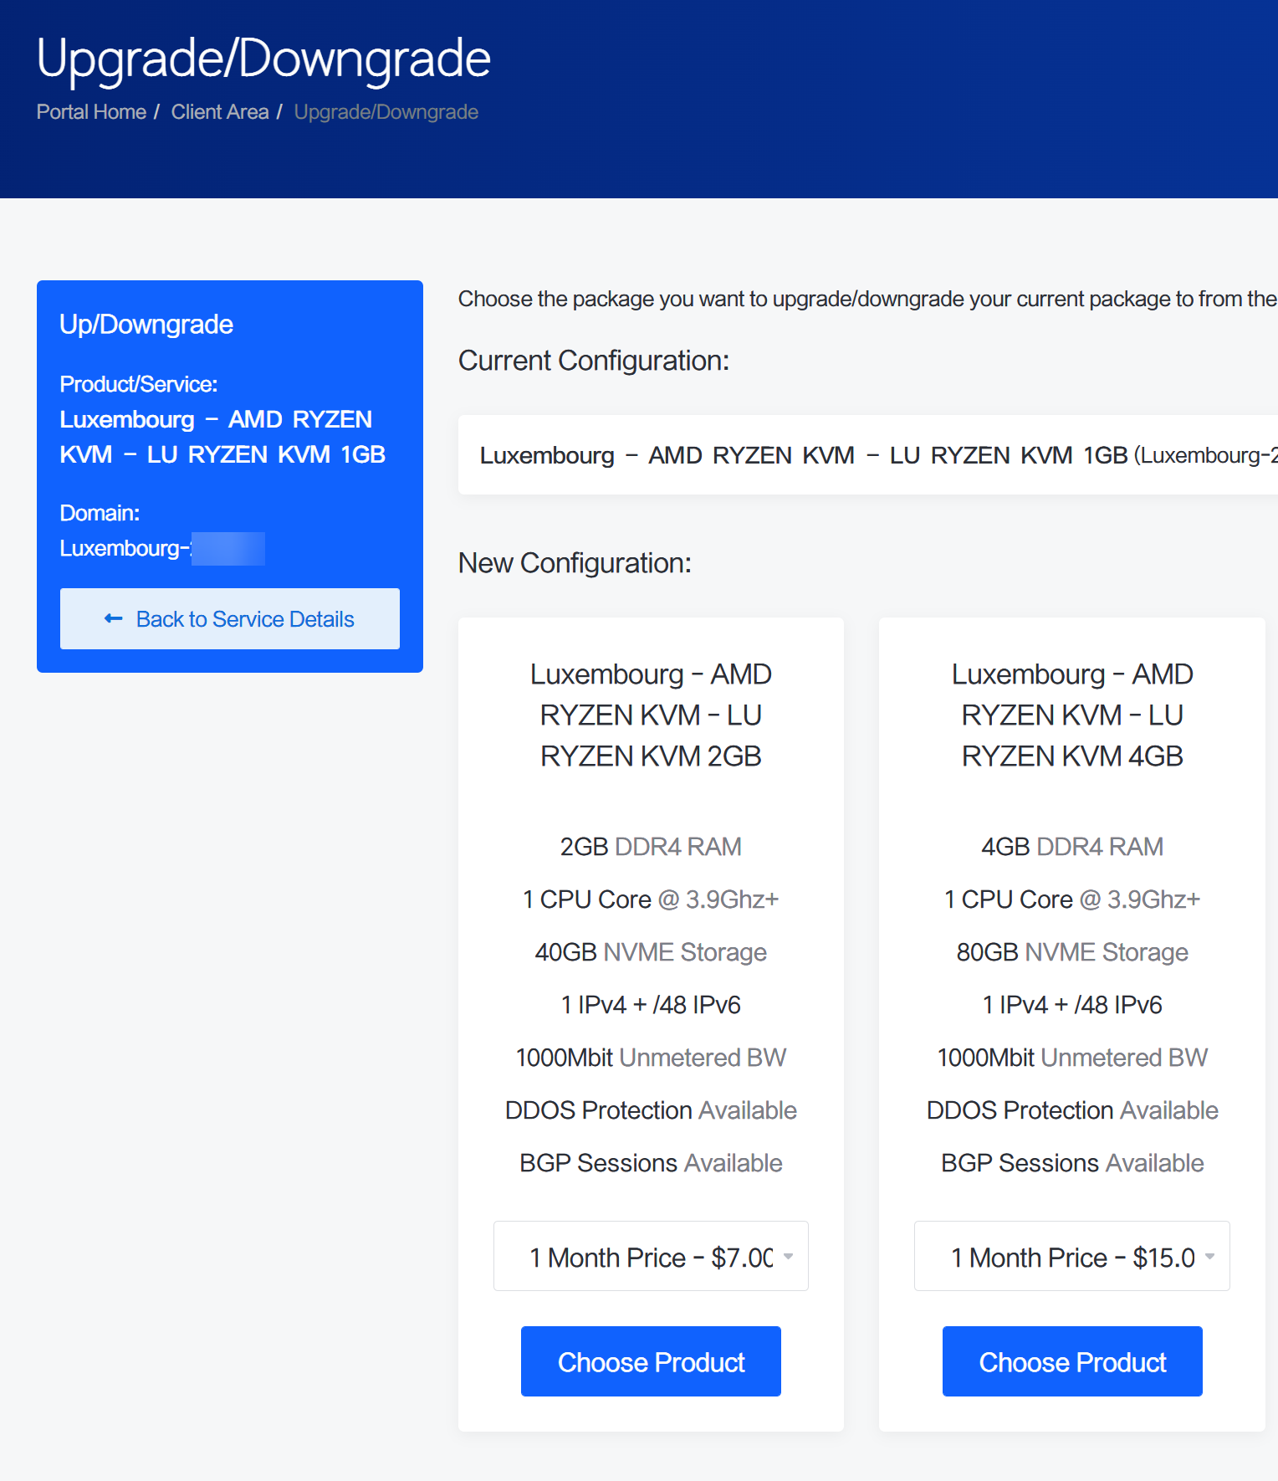
Task: Choose Product for the 4GB plan
Action: click(1072, 1361)
